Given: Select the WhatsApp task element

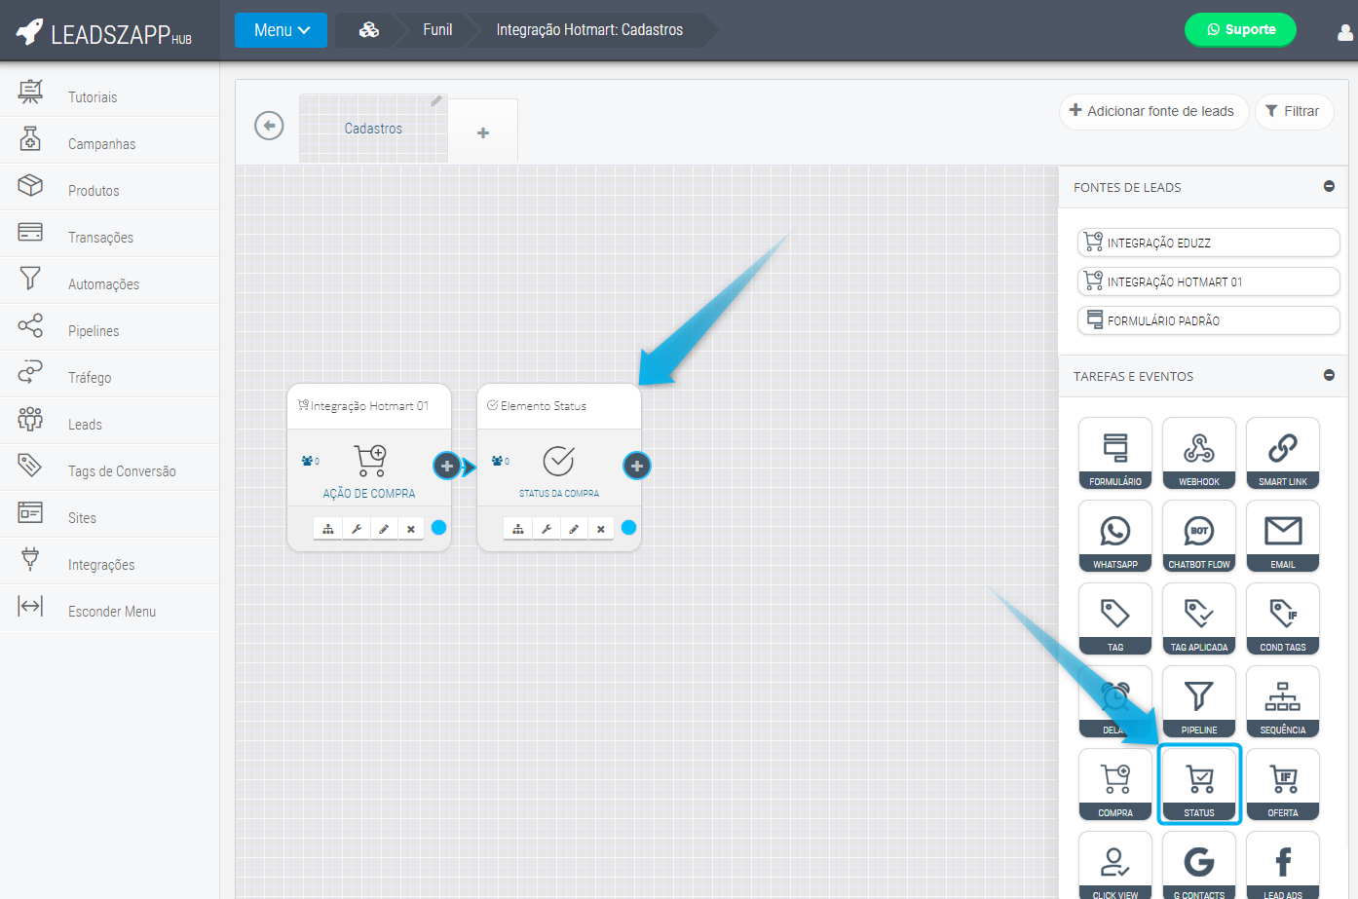Looking at the screenshot, I should click(1114, 536).
